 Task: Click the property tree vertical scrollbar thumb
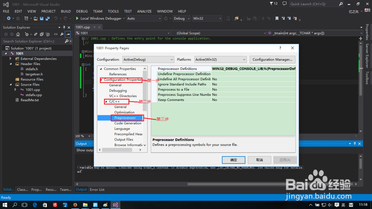tap(144, 91)
